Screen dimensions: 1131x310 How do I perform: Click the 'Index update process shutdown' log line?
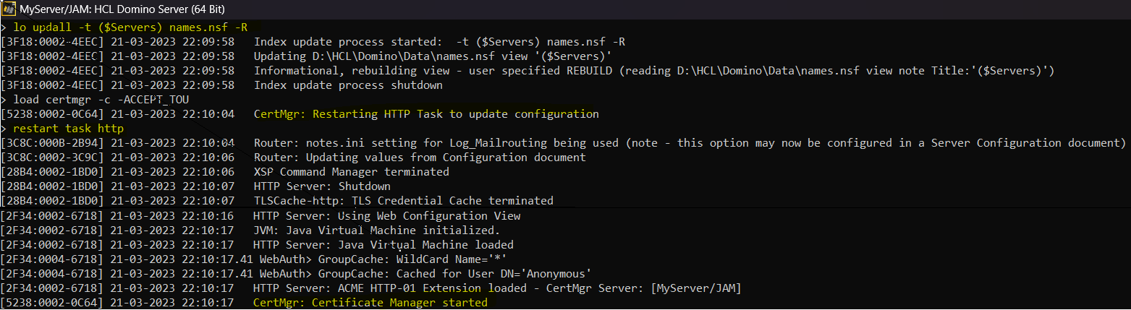[348, 85]
